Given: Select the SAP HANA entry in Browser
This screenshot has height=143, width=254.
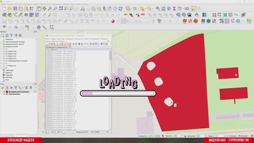Looking at the screenshot, I should point(9,77).
